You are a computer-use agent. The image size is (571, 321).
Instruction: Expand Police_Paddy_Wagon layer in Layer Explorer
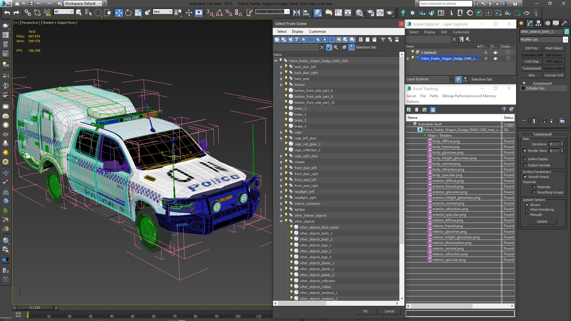(408, 59)
